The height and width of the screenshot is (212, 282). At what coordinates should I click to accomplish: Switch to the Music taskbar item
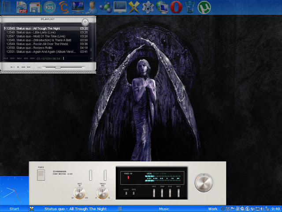point(164,208)
